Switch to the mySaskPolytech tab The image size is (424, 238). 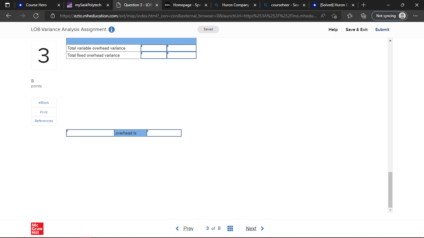point(88,5)
